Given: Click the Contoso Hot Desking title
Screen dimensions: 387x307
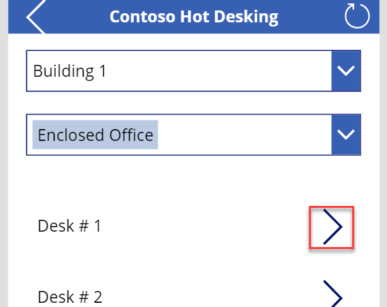Looking at the screenshot, I should 194,17.
